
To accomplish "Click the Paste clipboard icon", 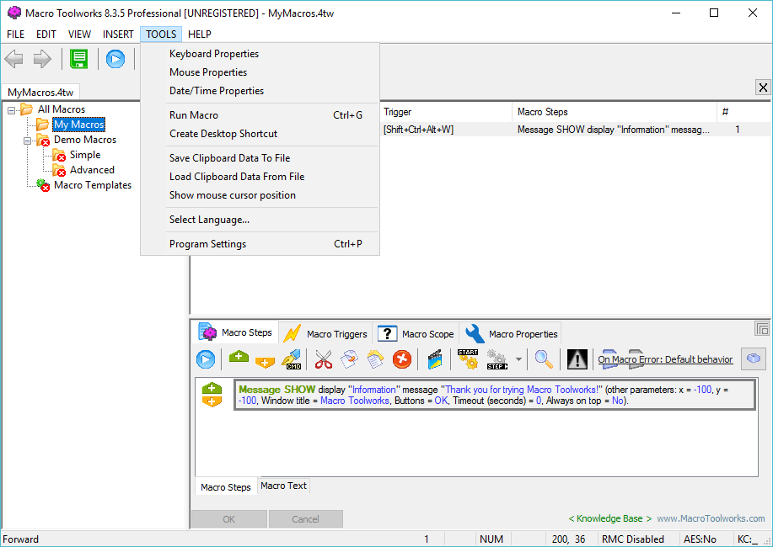I will [x=375, y=359].
